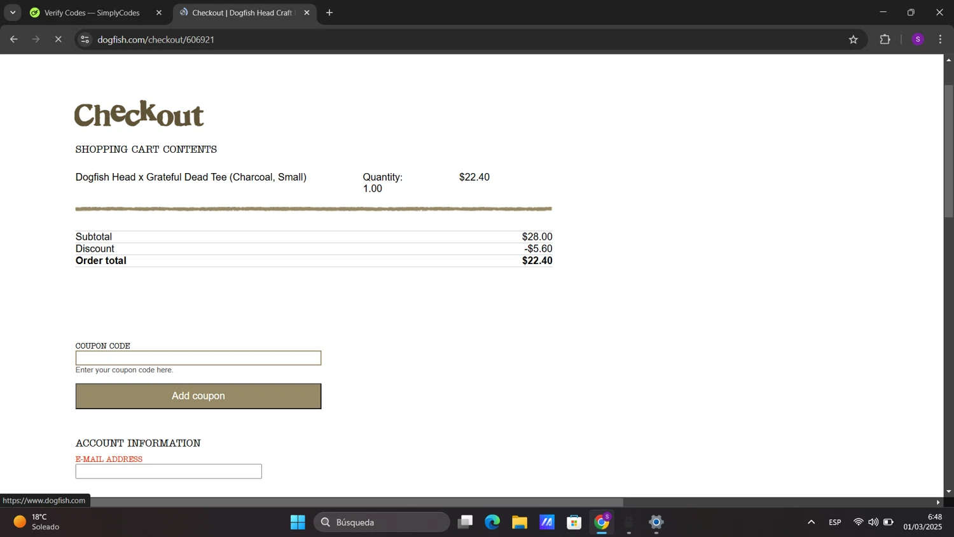
Task: Focus the e-mail address field
Action: pos(169,471)
